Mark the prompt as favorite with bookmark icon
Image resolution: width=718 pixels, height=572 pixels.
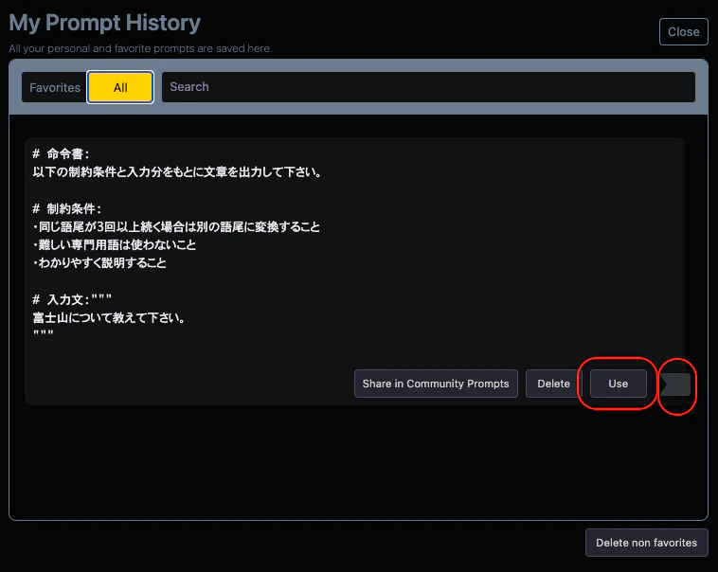click(675, 384)
